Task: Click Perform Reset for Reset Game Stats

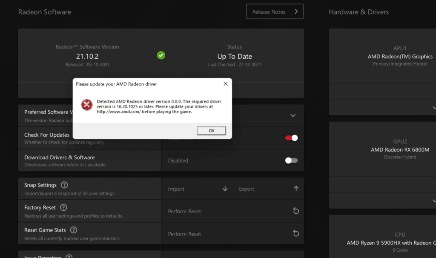Action: pos(184,234)
